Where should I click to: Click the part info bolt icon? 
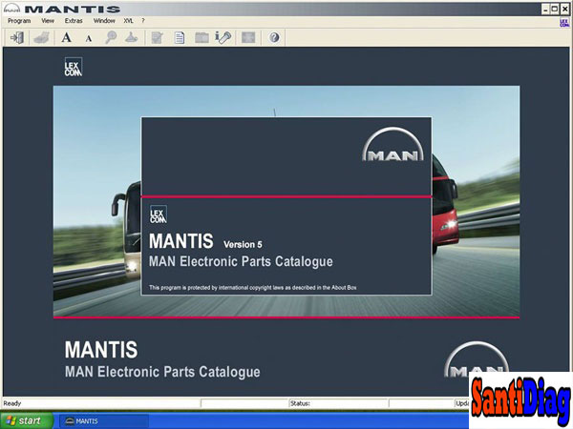223,37
